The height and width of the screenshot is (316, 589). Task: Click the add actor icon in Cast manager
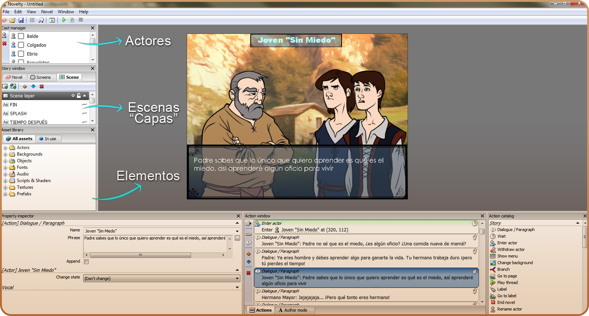(4, 35)
